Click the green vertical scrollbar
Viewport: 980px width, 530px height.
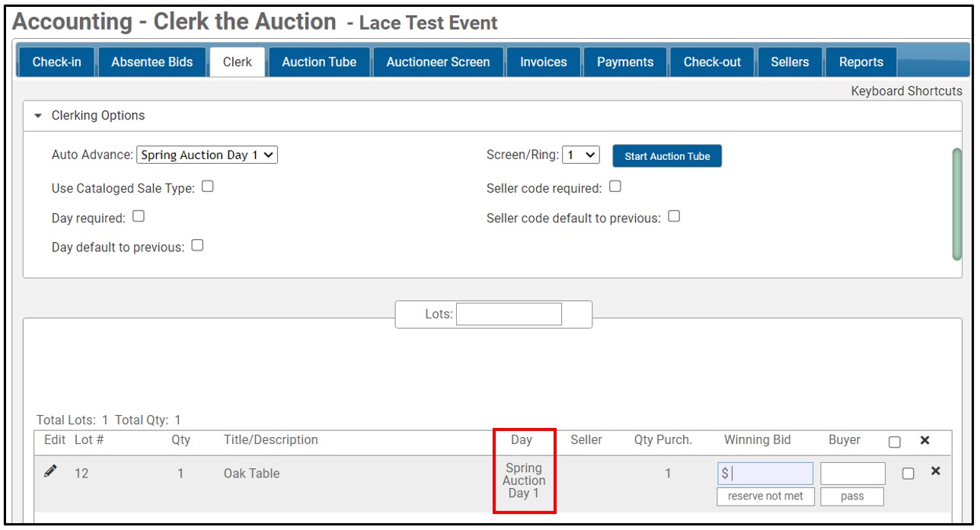(x=956, y=203)
